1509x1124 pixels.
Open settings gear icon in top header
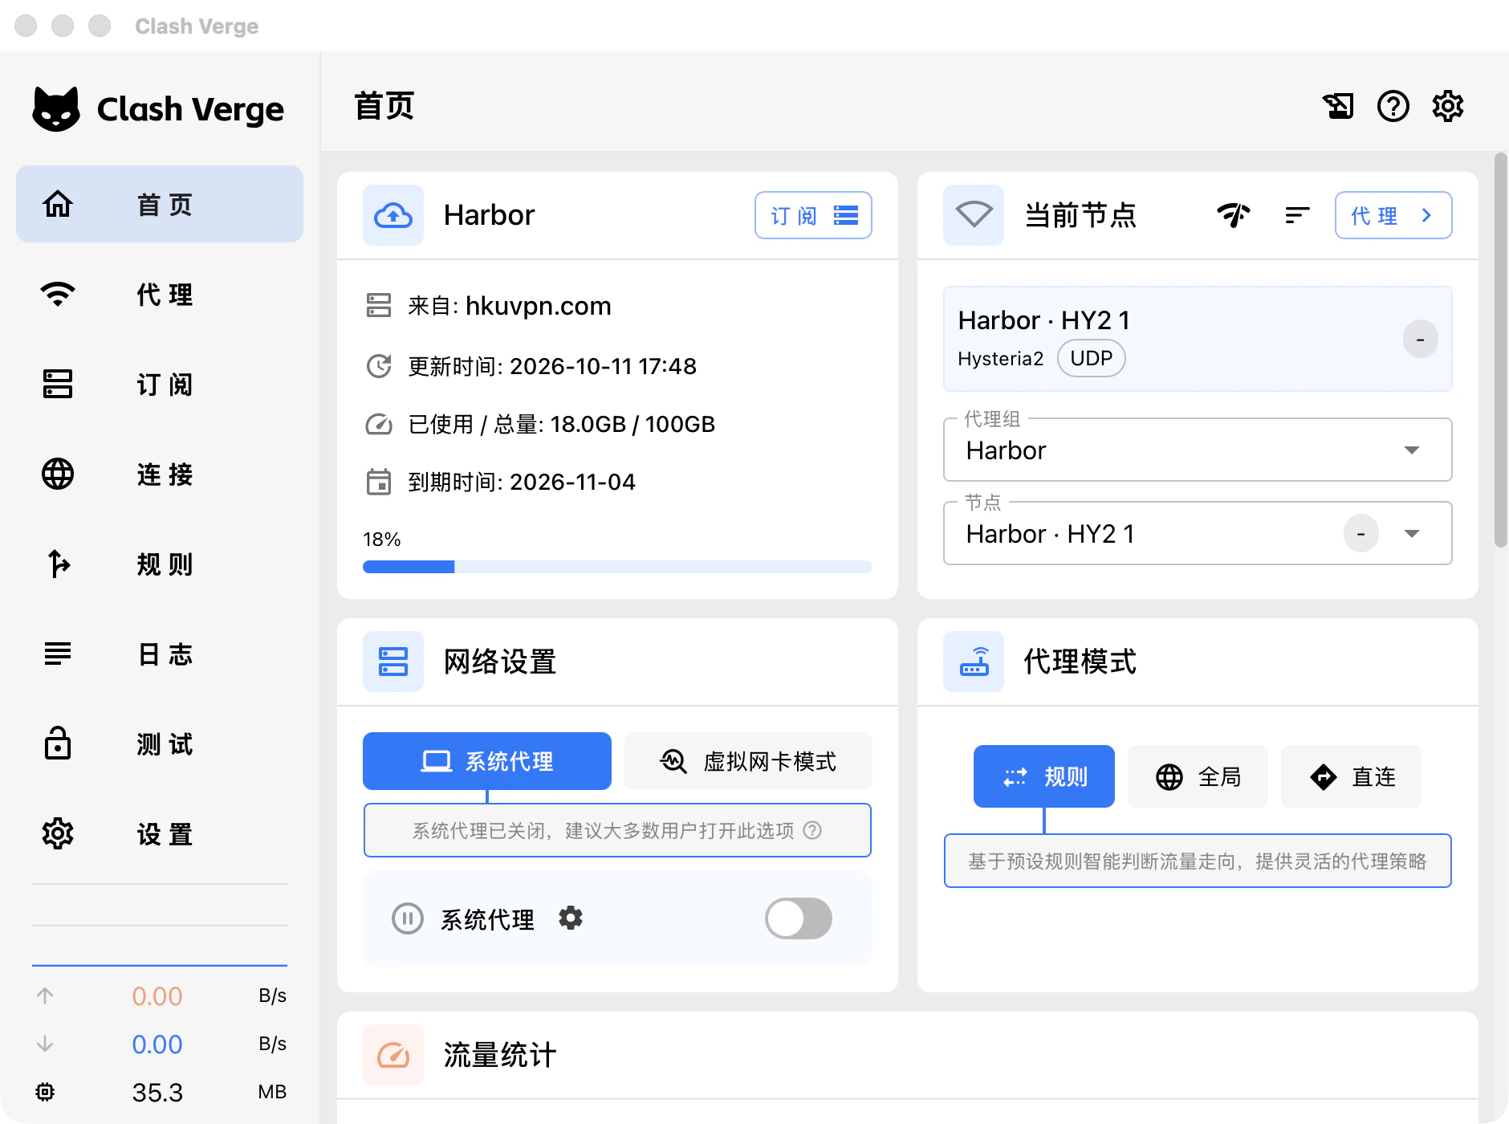coord(1448,106)
